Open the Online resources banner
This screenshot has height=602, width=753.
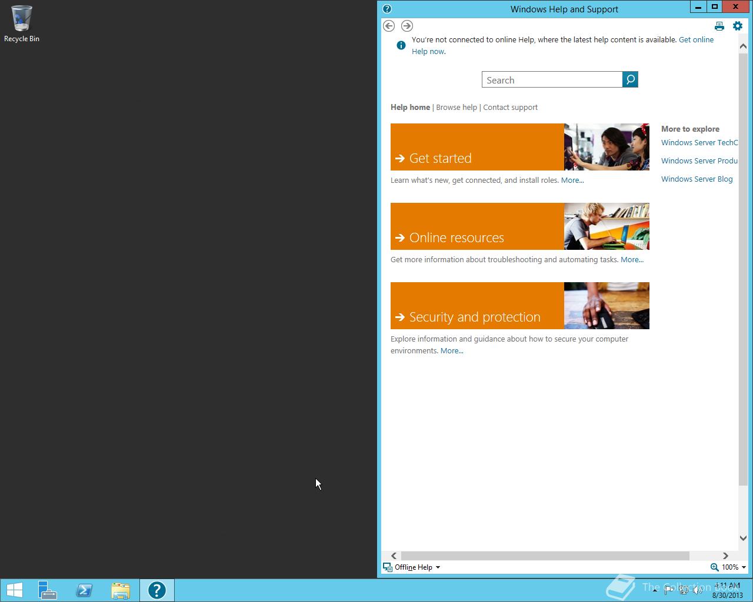point(477,226)
